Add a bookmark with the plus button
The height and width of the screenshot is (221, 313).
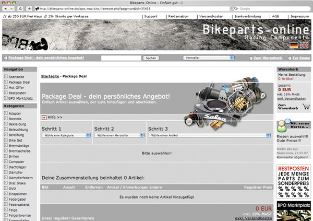29,8
